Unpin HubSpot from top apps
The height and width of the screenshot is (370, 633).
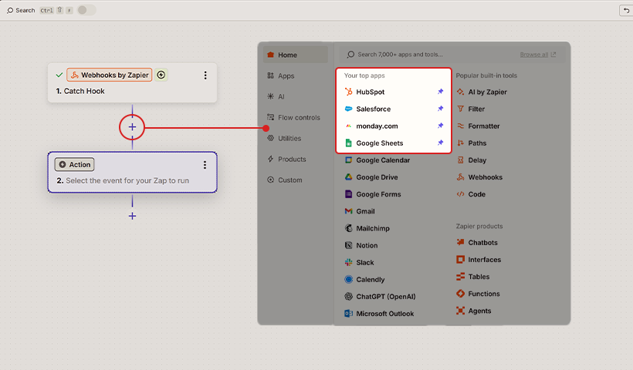click(x=441, y=92)
